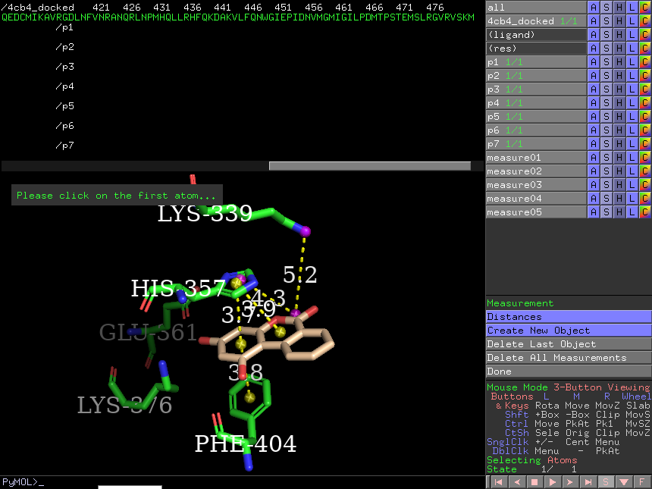This screenshot has height=489, width=652.
Task: Choose Create New Object in Measurement panel
Action: (568, 331)
